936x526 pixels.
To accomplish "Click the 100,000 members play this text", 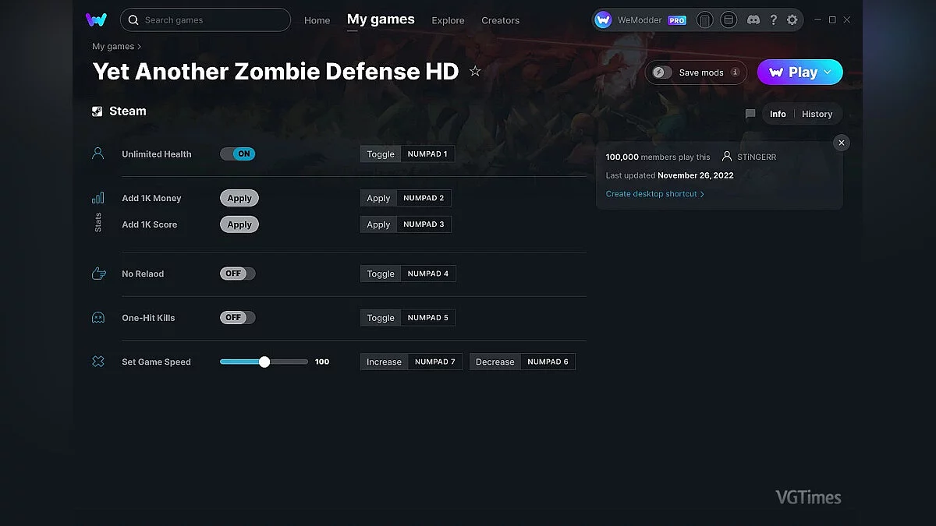I will coord(658,157).
